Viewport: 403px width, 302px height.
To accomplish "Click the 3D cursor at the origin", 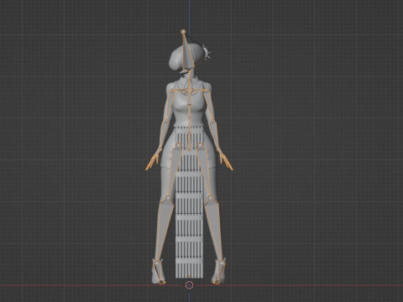I will (x=190, y=285).
